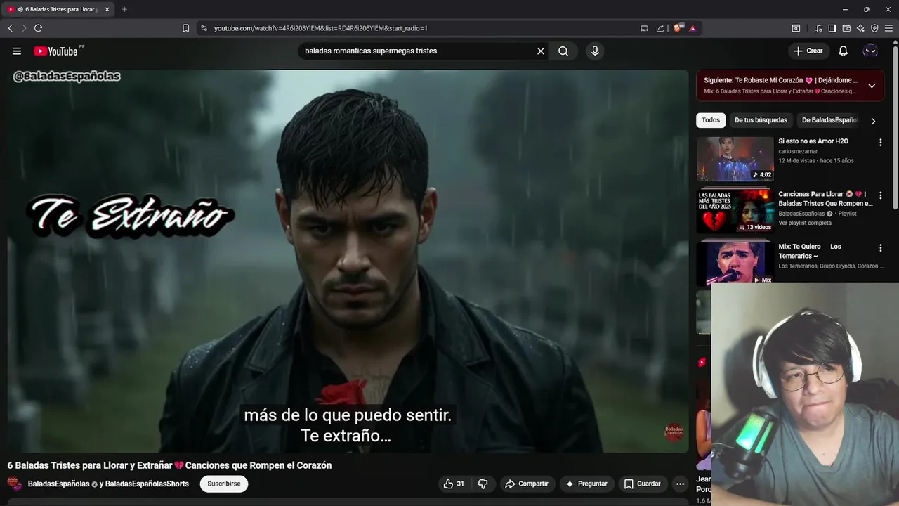
Task: Share this page from address bar
Action: tap(660, 28)
